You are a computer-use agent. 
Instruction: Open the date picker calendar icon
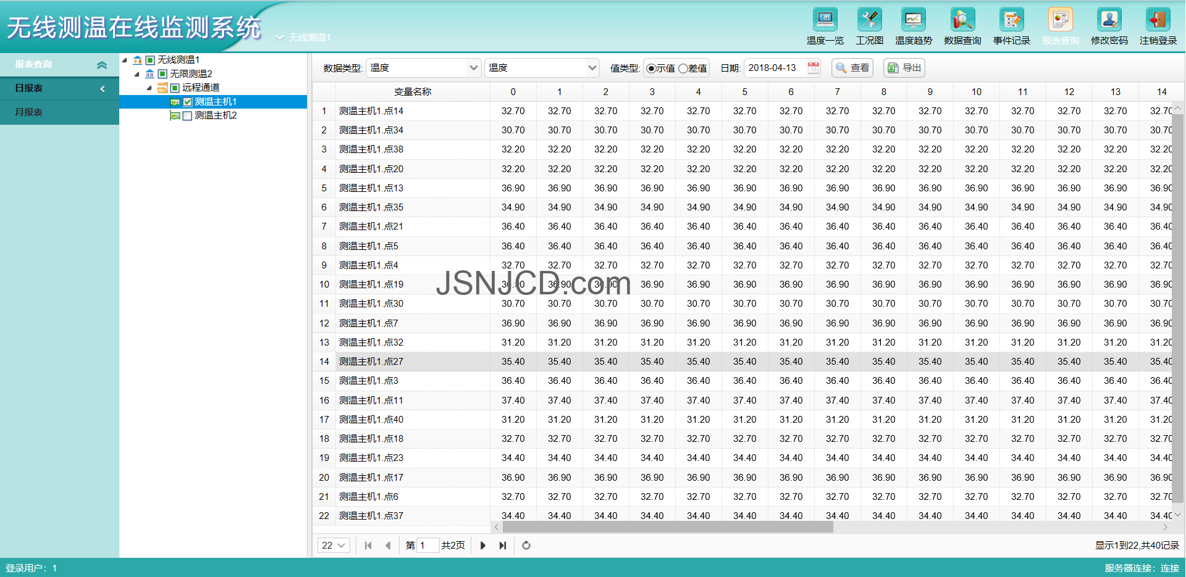click(x=814, y=68)
